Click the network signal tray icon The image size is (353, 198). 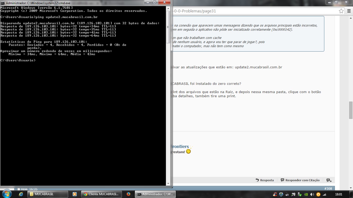tap(325, 194)
